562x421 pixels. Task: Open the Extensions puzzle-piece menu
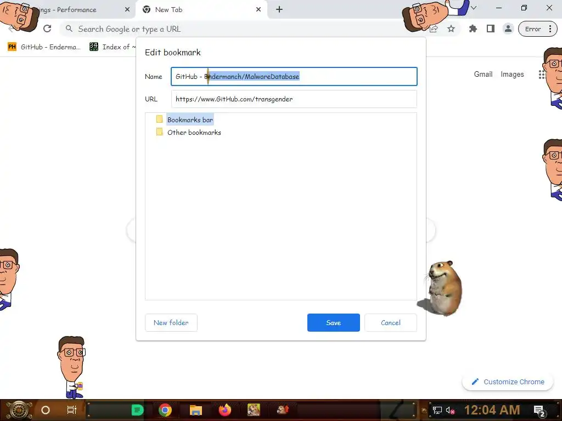coord(473,29)
